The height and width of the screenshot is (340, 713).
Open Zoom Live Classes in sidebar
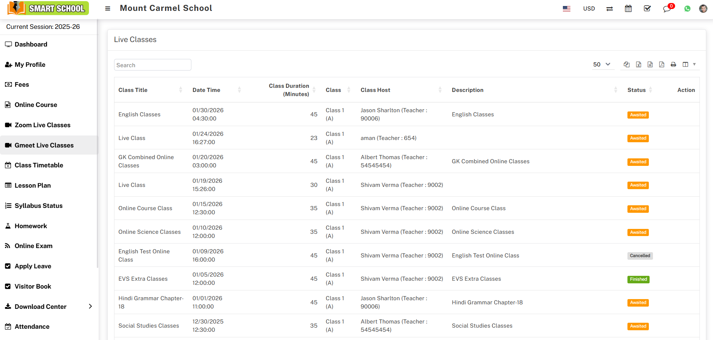tap(42, 125)
